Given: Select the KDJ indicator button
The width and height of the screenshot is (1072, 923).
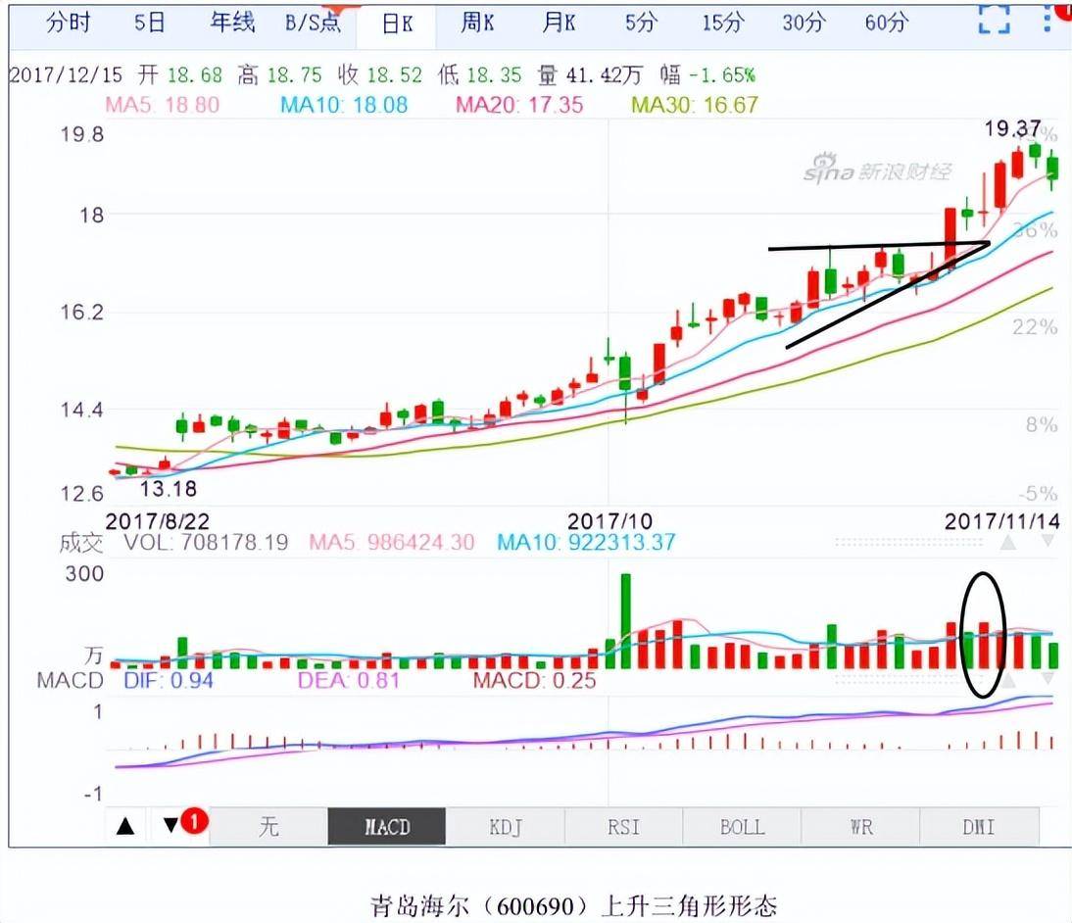Looking at the screenshot, I should coord(506,827).
